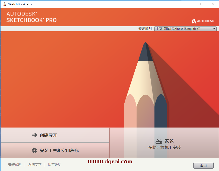Click the Autodesk "A" logo at top right
The image size is (219, 171).
[x=194, y=21]
